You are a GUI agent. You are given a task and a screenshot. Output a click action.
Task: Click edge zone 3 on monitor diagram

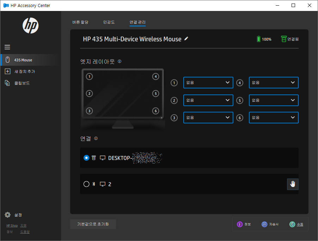[90, 111]
